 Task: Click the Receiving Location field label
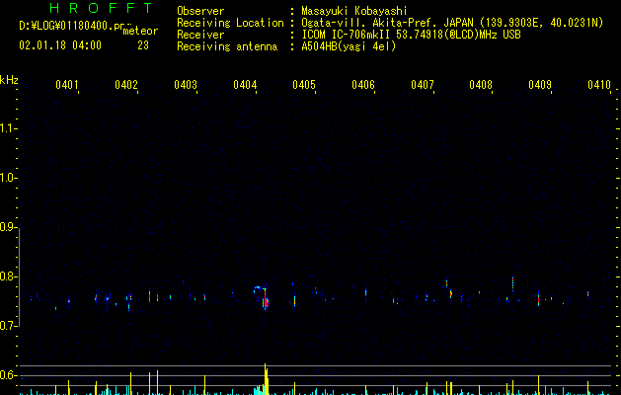pyautogui.click(x=230, y=23)
